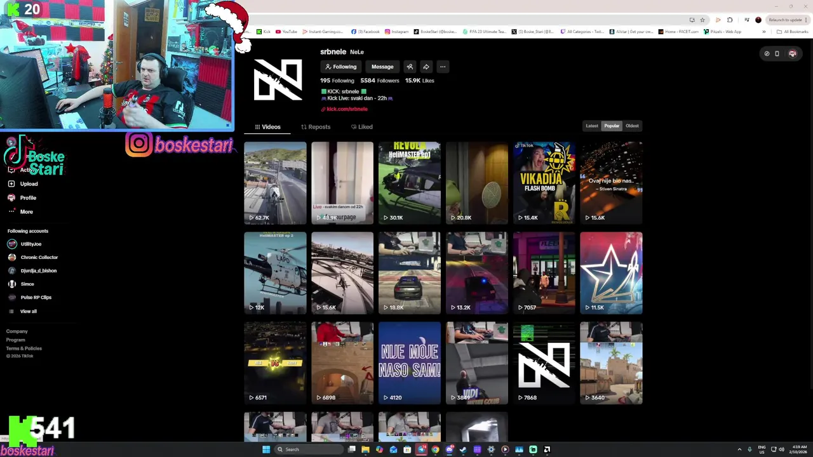The image size is (813, 457).
Task: Open the Instant-Gaming bookmark
Action: coord(323,32)
